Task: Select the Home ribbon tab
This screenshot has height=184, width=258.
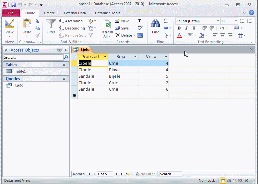Action: 30,13
